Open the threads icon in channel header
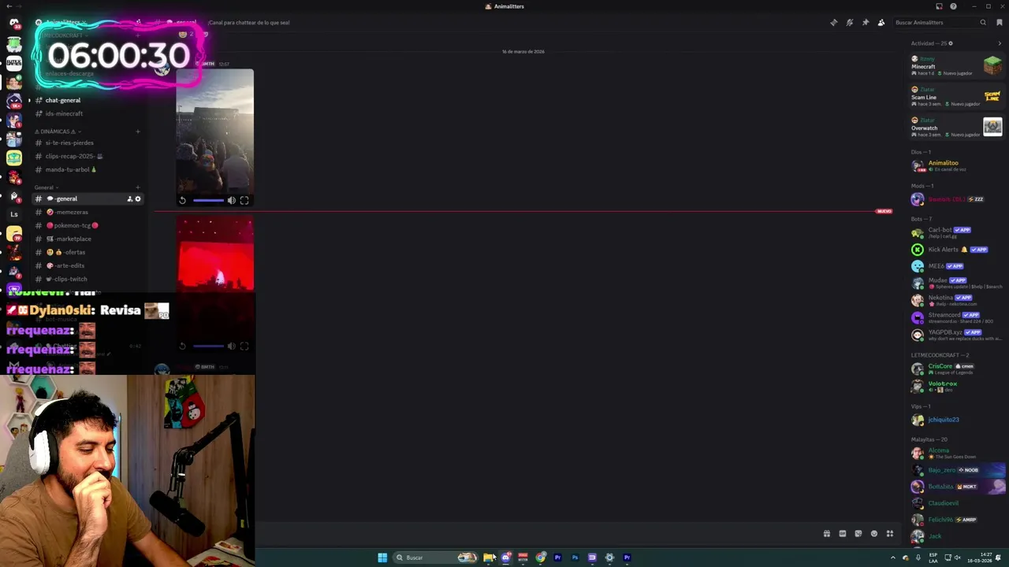This screenshot has width=1009, height=567. click(834, 22)
